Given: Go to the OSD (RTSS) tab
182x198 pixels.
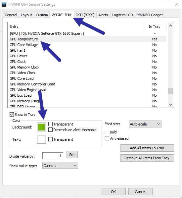Looking at the screenshot, I should coord(85,15).
